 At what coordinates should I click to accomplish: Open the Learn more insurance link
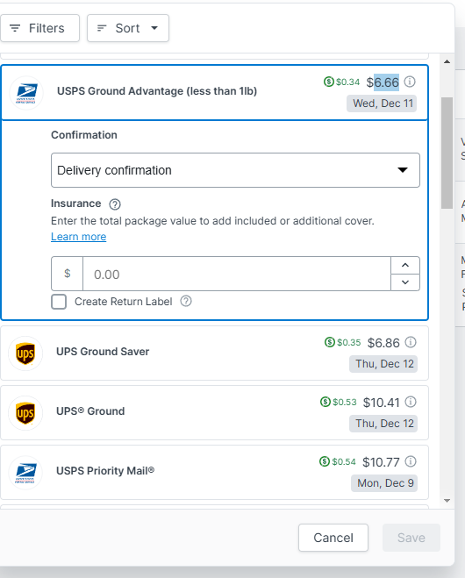point(79,237)
